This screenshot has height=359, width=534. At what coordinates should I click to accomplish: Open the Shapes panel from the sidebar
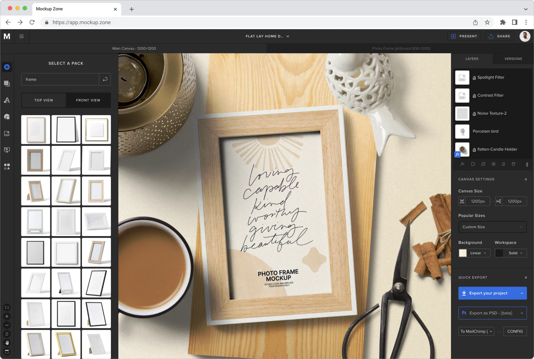(x=7, y=116)
